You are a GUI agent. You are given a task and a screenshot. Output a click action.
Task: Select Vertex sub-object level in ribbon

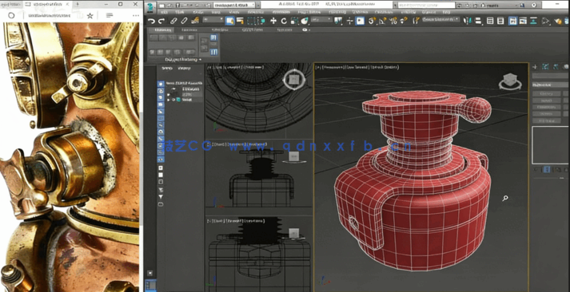pyautogui.click(x=153, y=37)
